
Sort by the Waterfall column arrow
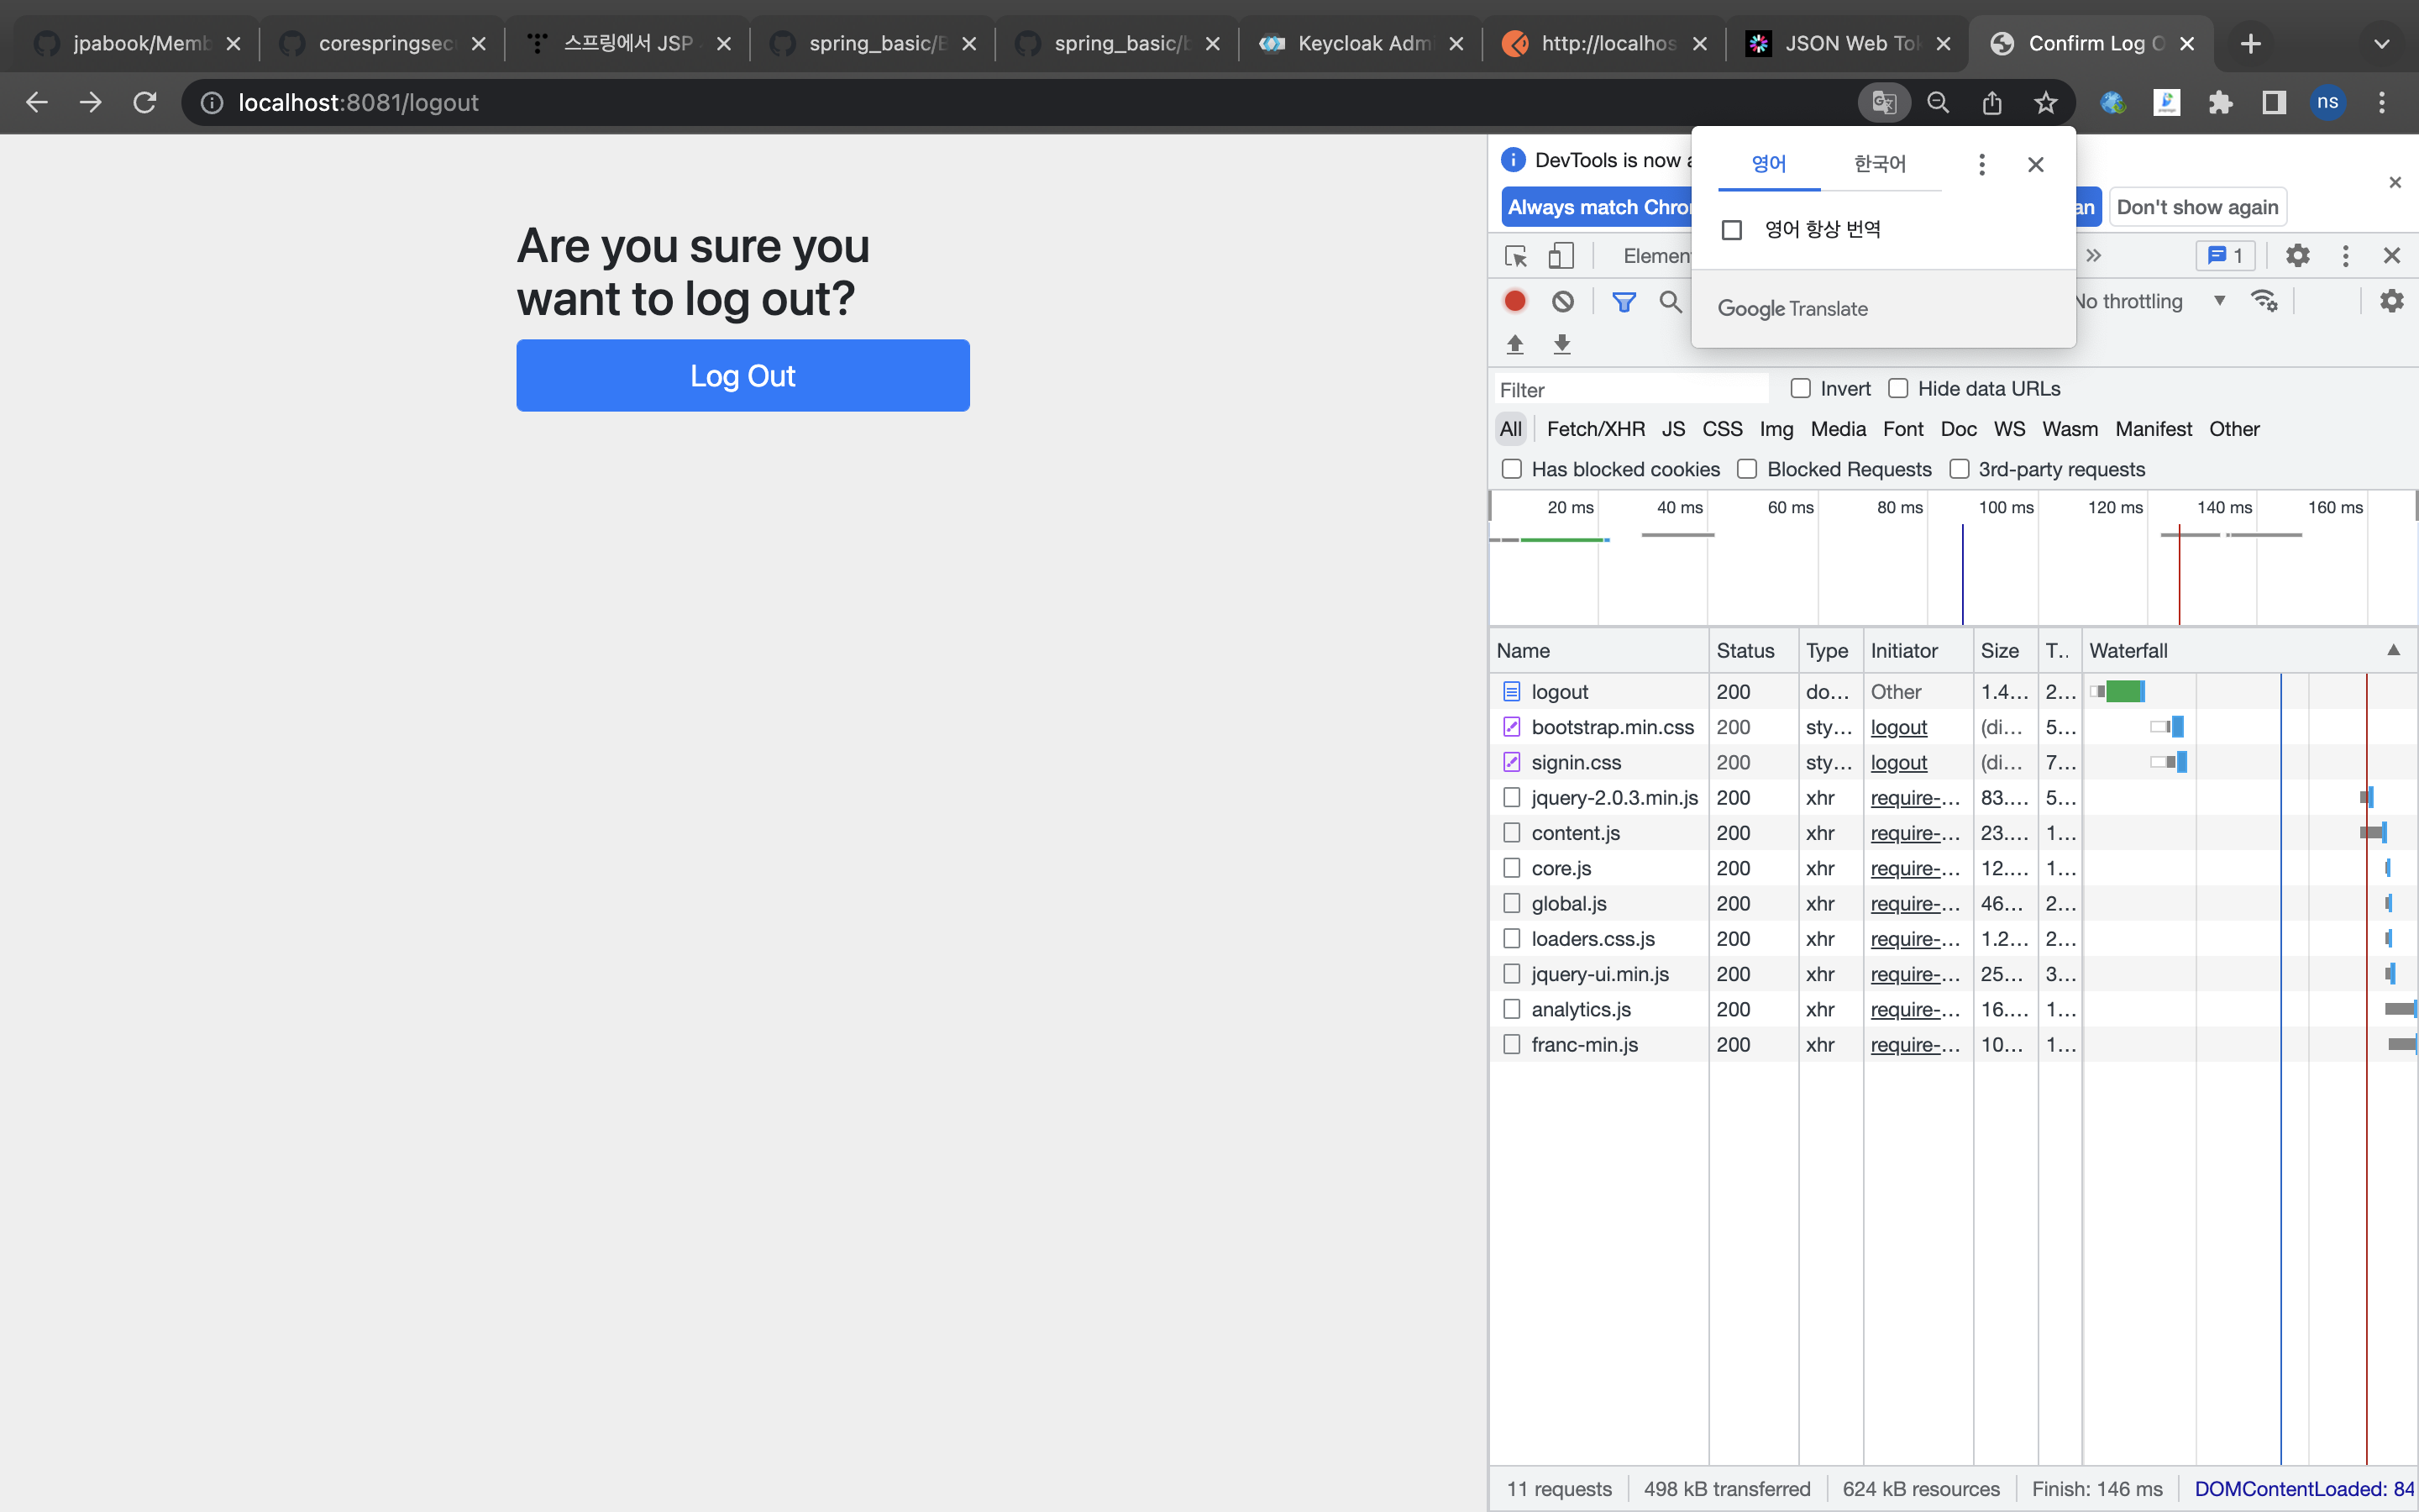[x=2394, y=650]
